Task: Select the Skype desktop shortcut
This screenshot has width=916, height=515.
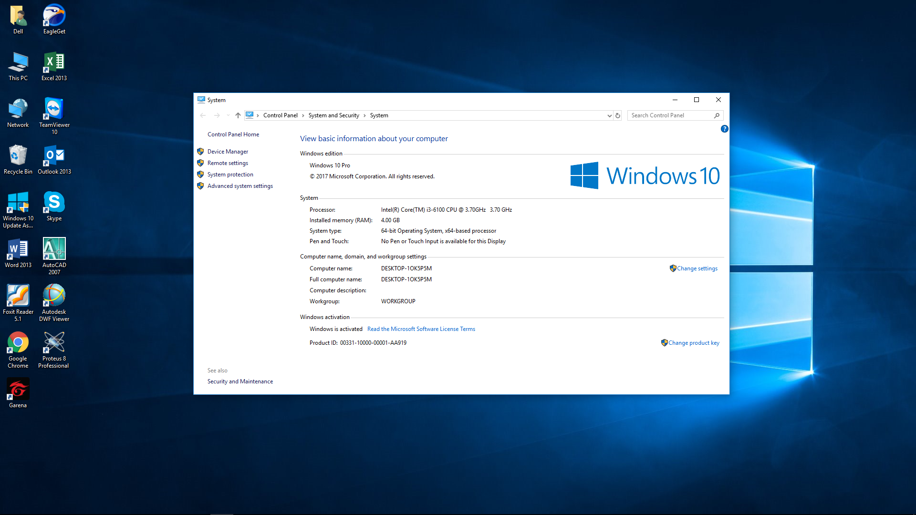Action: 54,206
